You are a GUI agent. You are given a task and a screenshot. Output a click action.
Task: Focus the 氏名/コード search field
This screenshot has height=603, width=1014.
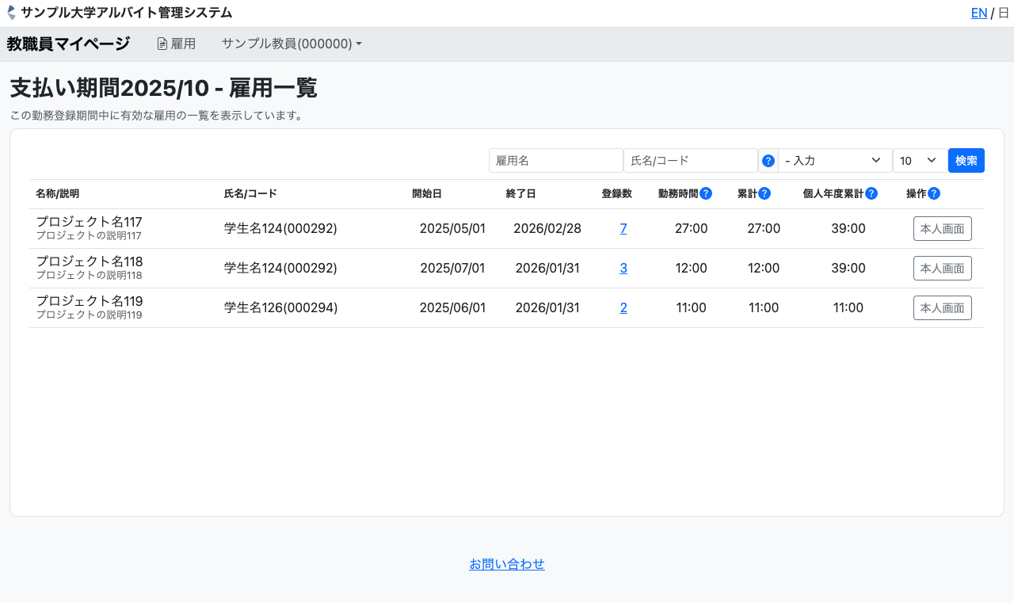point(690,161)
